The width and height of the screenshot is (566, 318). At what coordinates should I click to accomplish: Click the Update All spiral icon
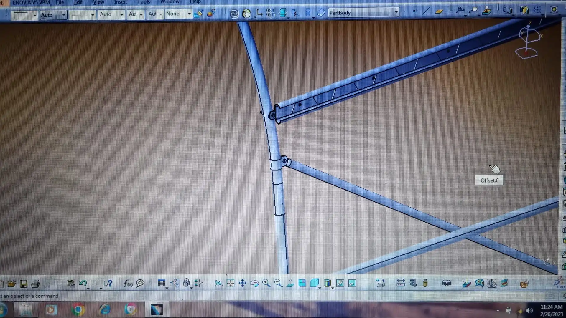tap(234, 14)
